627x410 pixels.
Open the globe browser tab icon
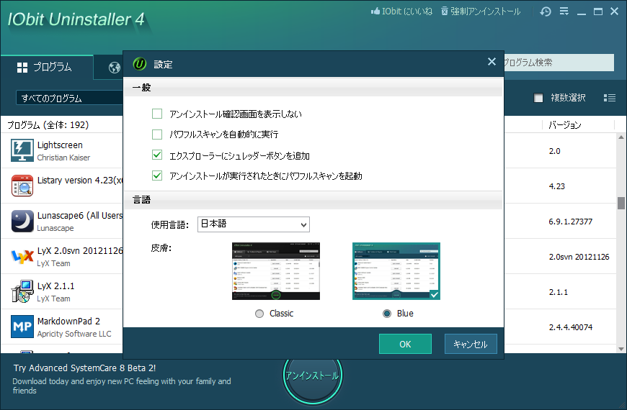[115, 68]
